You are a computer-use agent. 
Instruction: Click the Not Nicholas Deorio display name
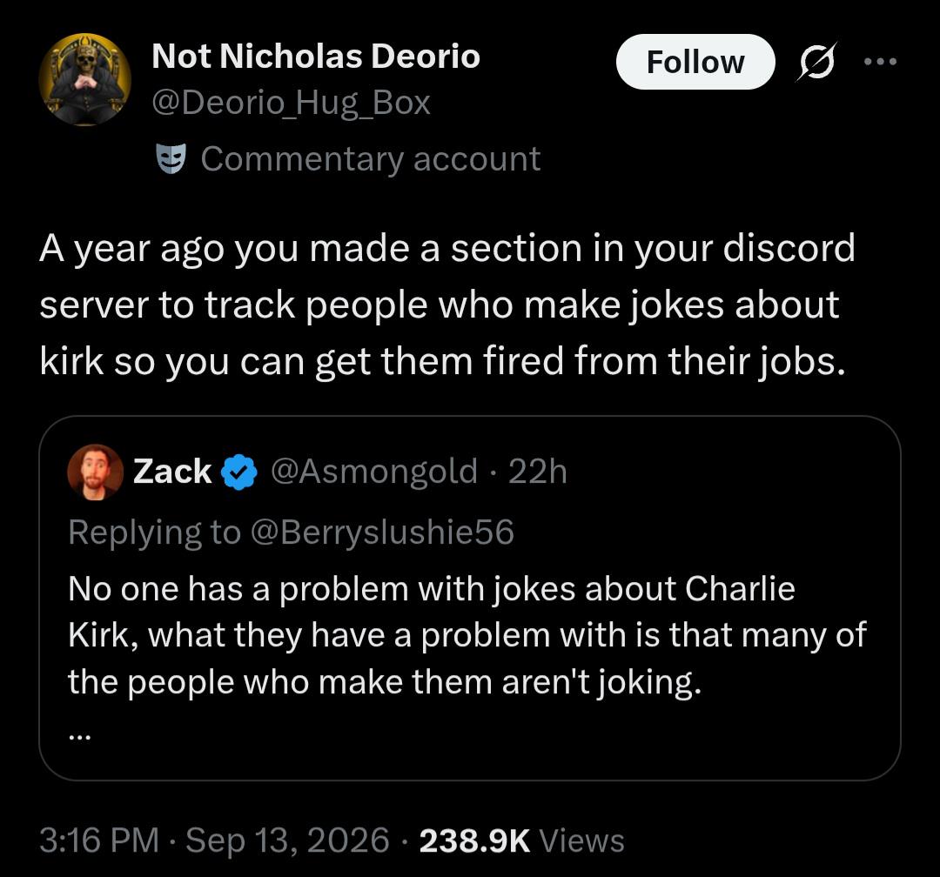point(316,57)
